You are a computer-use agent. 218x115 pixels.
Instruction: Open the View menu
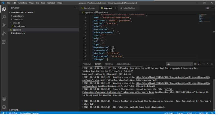32,3
